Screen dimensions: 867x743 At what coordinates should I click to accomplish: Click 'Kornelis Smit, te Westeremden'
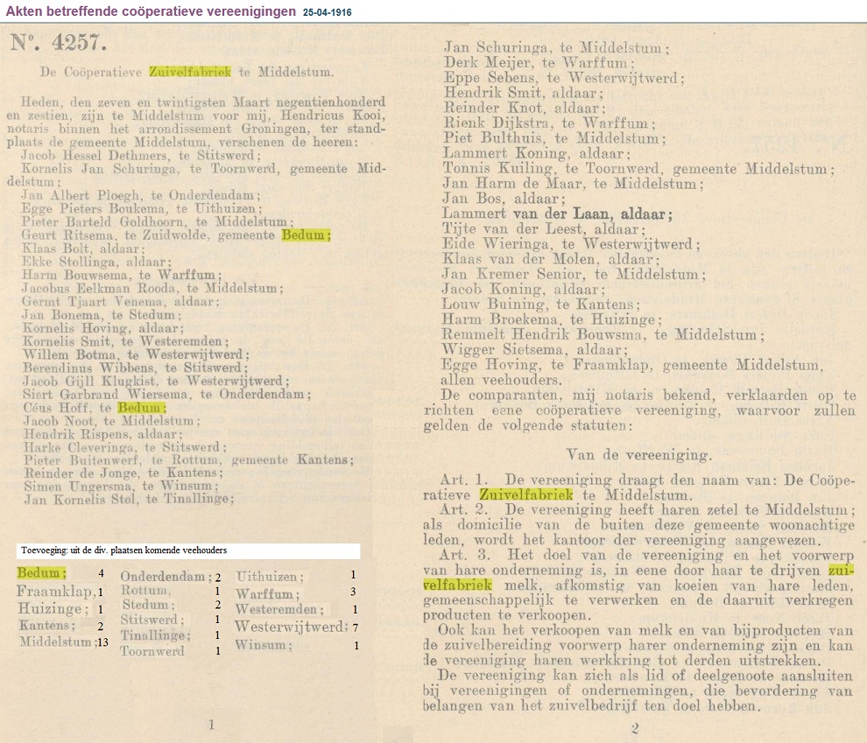pos(125,340)
